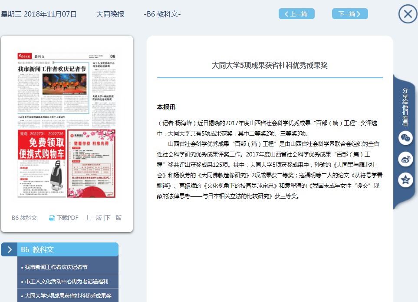
Task: Click the date 星期三 2018年11月07日
Action: point(39,14)
